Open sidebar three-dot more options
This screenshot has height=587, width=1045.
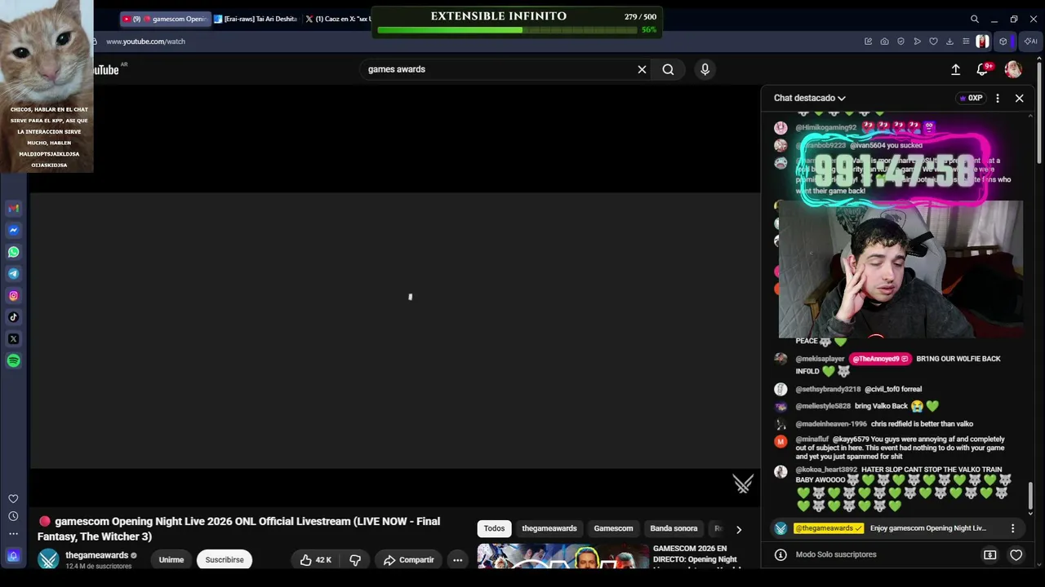pos(13,534)
